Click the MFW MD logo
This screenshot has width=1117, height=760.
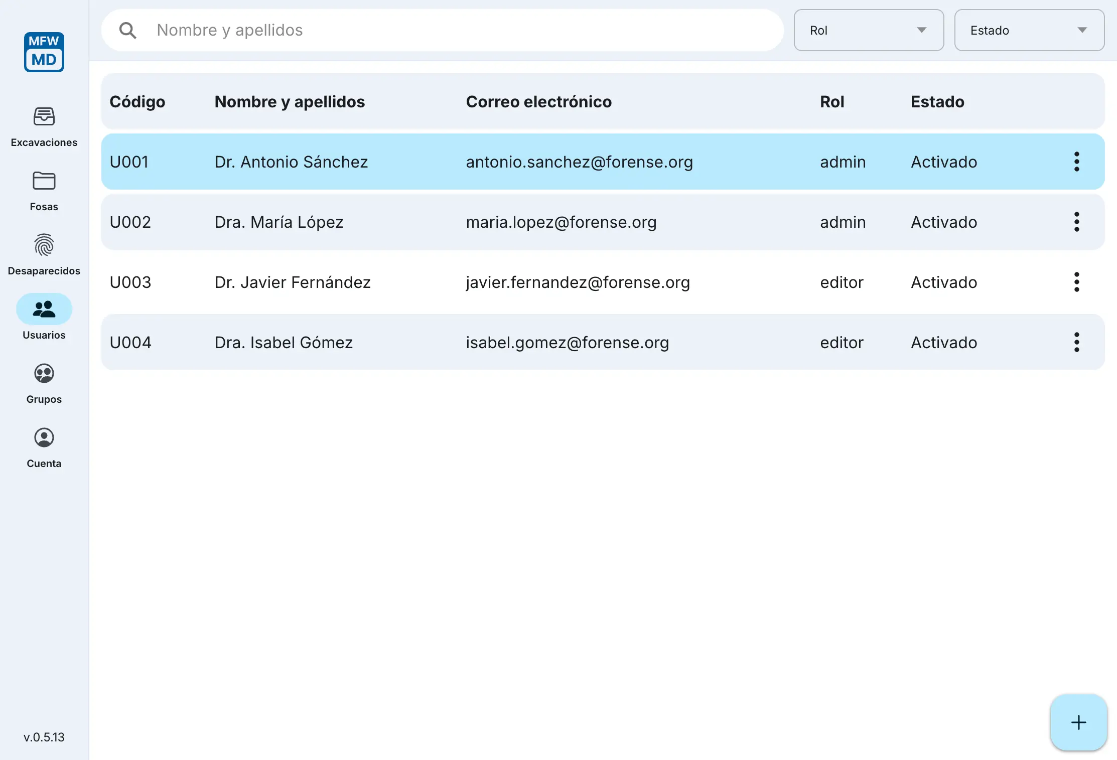(44, 52)
